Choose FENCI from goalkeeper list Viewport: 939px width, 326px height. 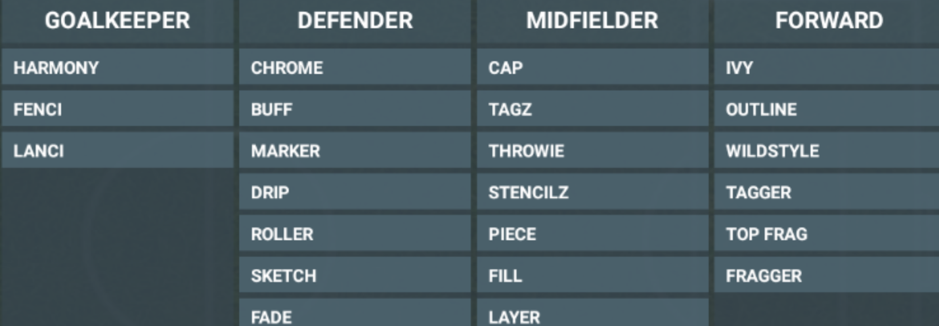(118, 109)
